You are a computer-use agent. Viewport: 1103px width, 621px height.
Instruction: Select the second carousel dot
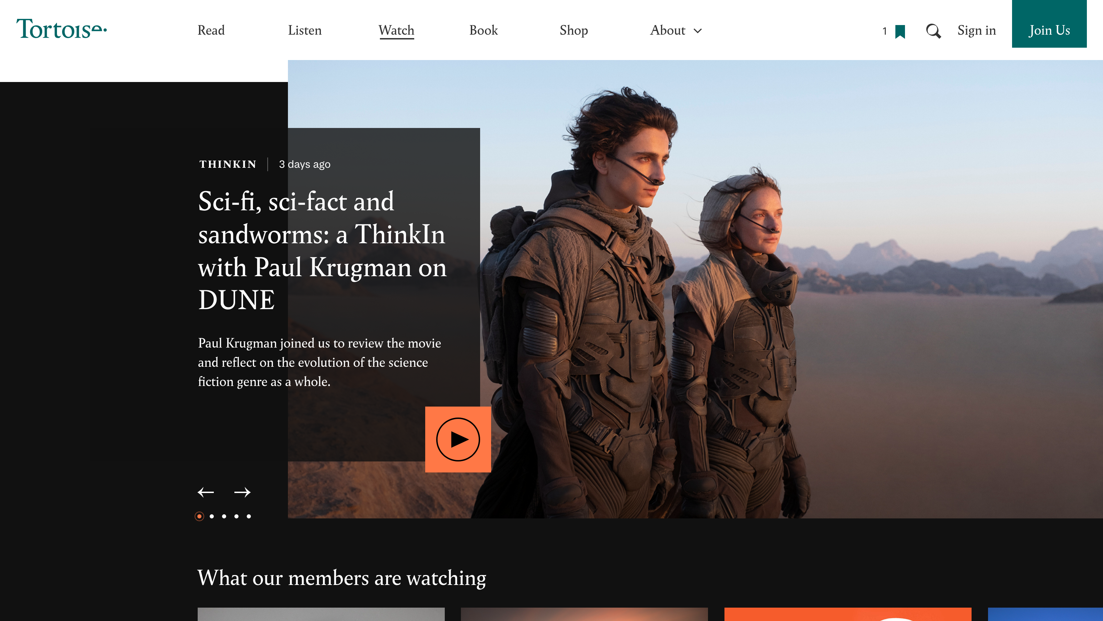(211, 516)
